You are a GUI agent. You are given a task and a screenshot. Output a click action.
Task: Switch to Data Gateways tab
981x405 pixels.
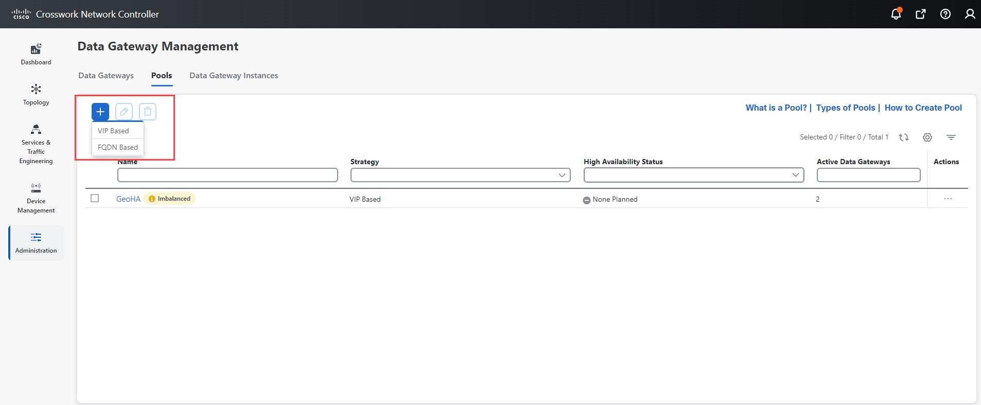click(x=106, y=76)
